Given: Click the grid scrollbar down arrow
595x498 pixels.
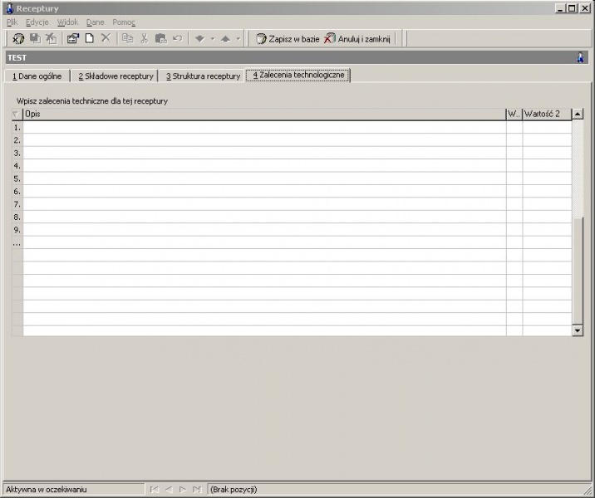Looking at the screenshot, I should point(578,330).
